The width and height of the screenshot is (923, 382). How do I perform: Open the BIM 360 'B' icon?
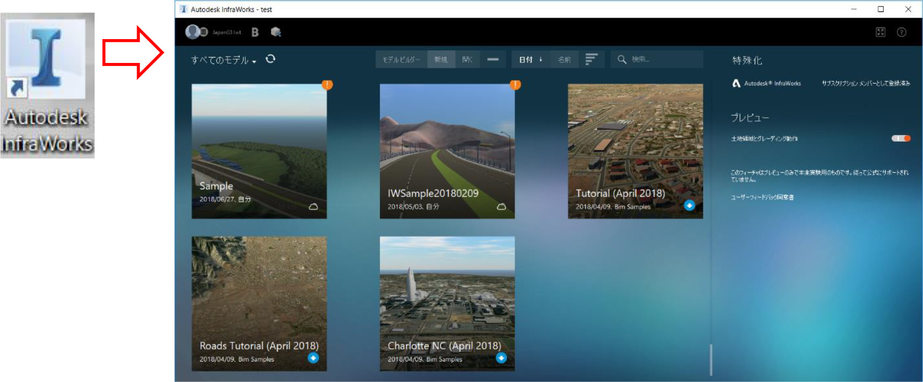tap(255, 32)
